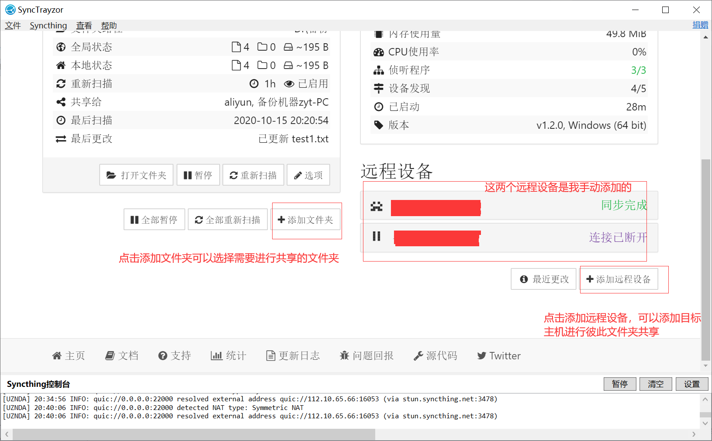Click last scan time 2020-10-15 20:20:54
The width and height of the screenshot is (712, 441).
click(x=281, y=121)
